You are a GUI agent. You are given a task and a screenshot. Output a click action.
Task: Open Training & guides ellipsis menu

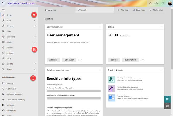[x=162, y=70]
